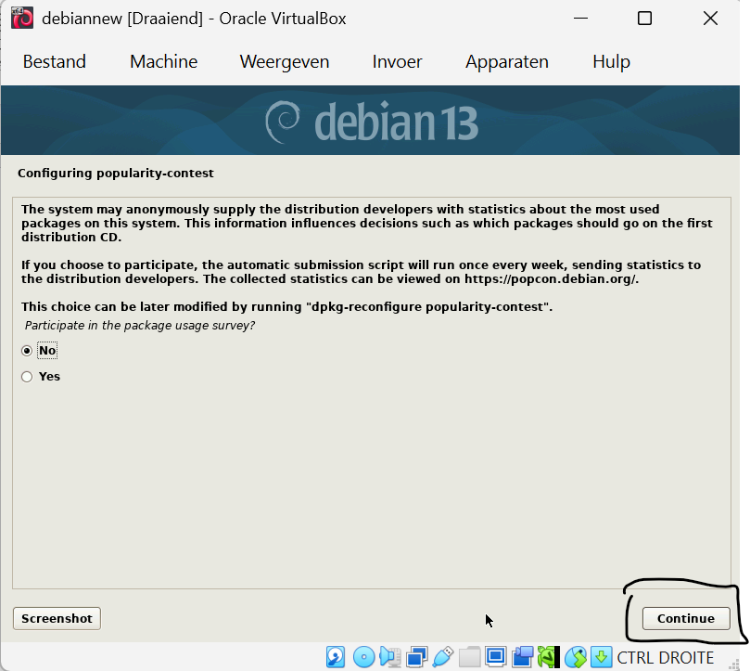
Task: Click the host key down-arrow icon
Action: pos(602,657)
